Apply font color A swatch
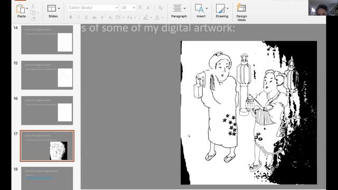The height and width of the screenshot is (190, 338). tap(157, 17)
